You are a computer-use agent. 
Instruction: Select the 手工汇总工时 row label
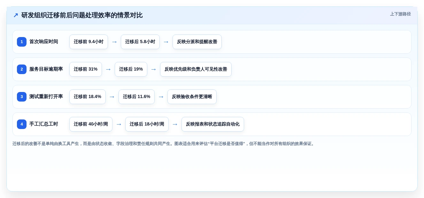tap(44, 124)
